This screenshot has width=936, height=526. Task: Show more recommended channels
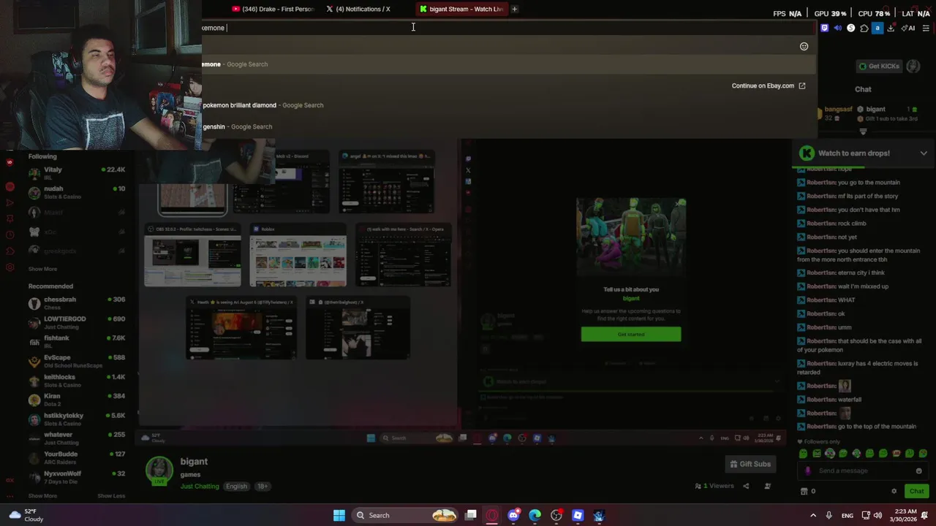pos(42,496)
